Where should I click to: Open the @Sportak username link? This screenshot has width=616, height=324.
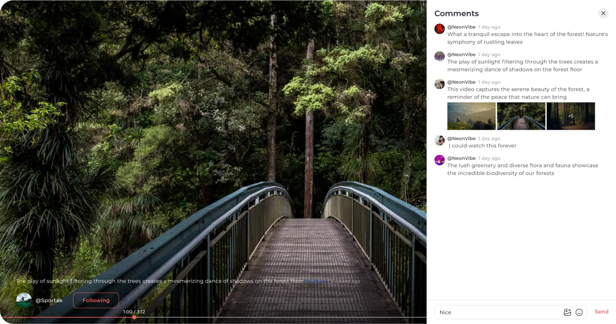[x=49, y=300]
